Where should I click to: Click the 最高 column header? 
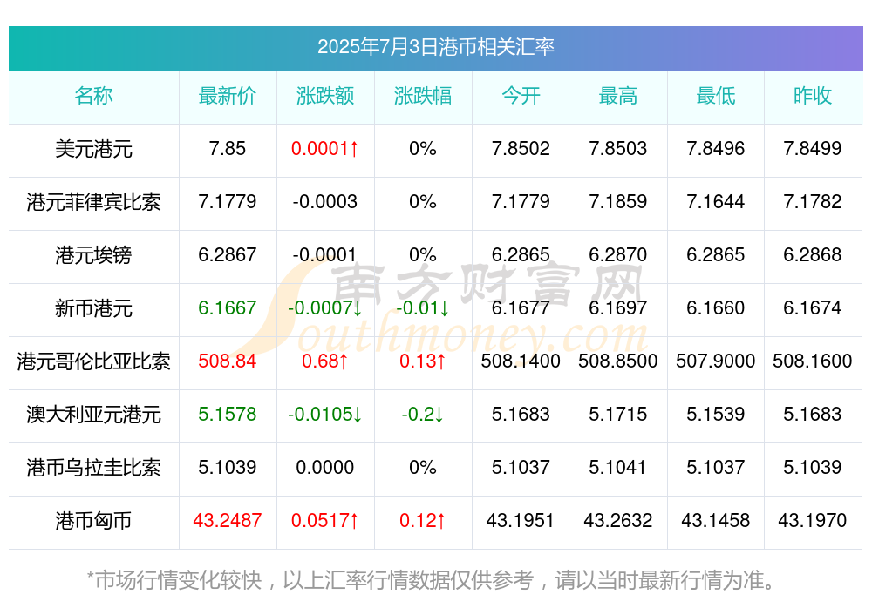pos(618,96)
